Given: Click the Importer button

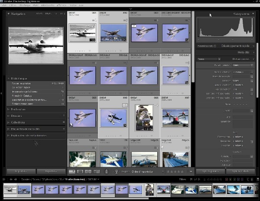Looking at the screenshot, I should coord(21,171).
